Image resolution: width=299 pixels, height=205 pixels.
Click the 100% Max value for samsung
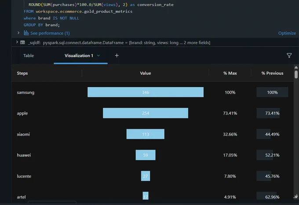pos(230,92)
